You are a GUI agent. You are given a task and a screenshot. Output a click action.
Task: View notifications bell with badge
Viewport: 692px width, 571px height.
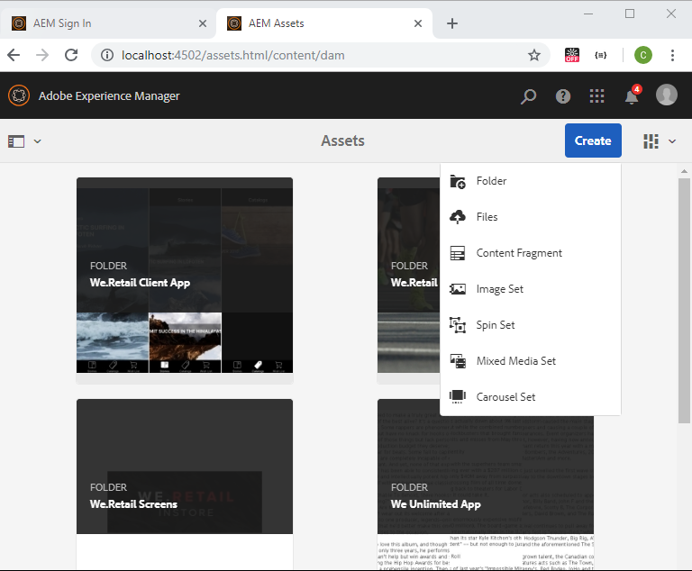click(633, 95)
